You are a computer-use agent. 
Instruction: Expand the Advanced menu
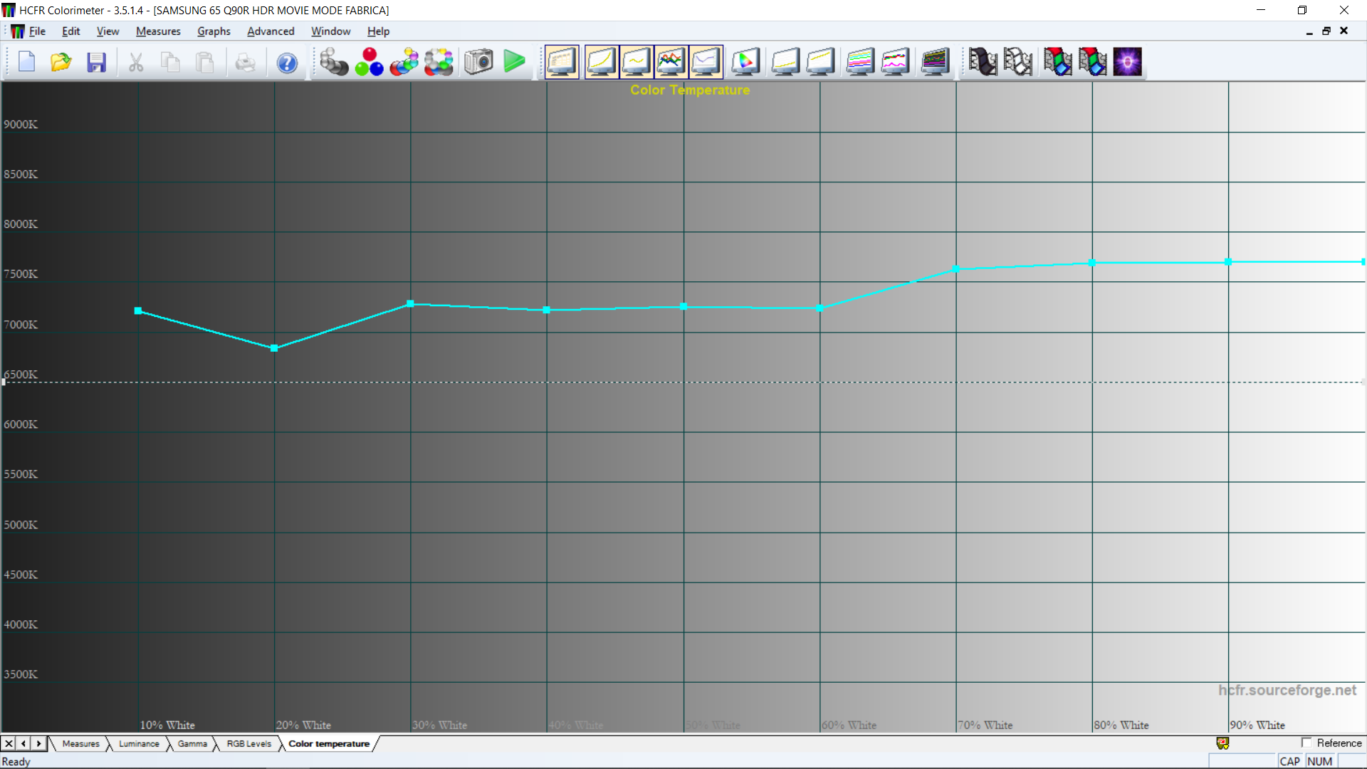pyautogui.click(x=271, y=31)
